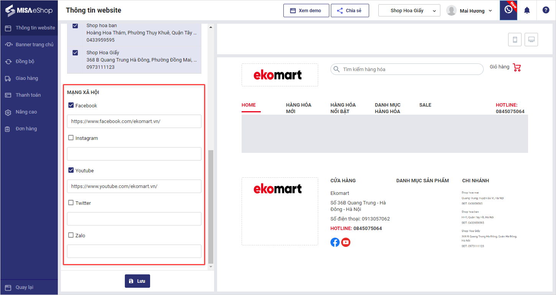Click the empty Twitter URL field

[x=134, y=219]
